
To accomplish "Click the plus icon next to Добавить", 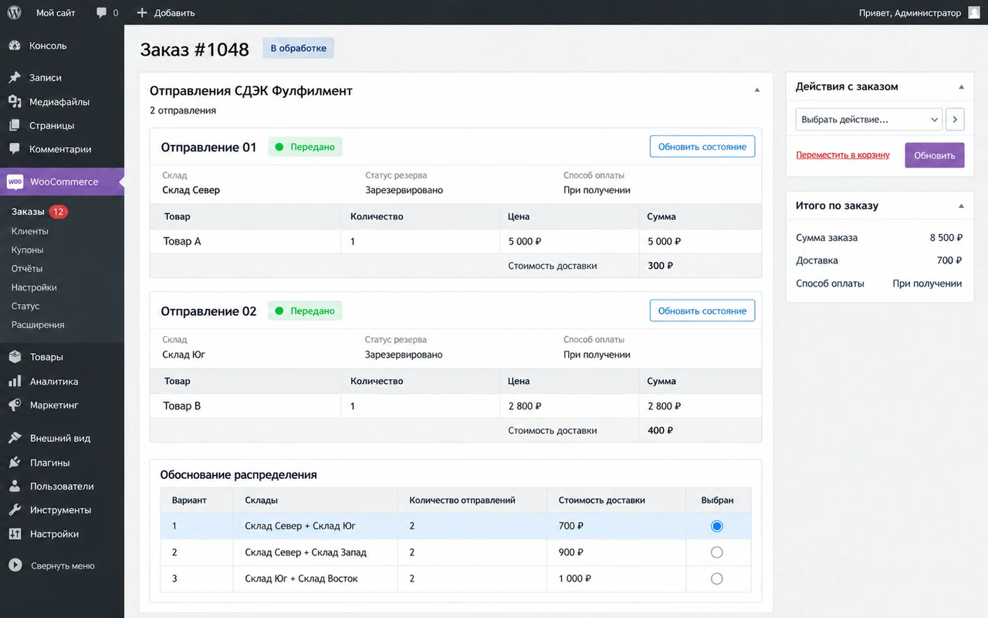I will tap(141, 12).
